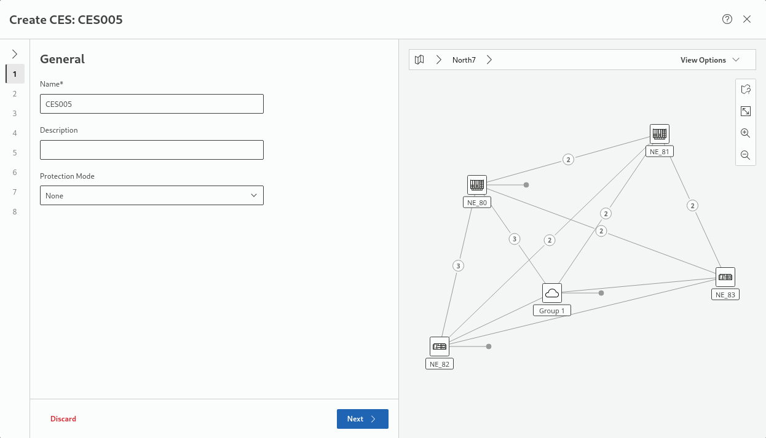The width and height of the screenshot is (766, 438).
Task: Open the help question mark icon
Action: pyautogui.click(x=727, y=19)
